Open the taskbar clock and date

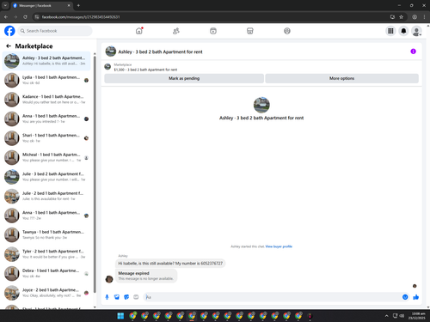416,316
